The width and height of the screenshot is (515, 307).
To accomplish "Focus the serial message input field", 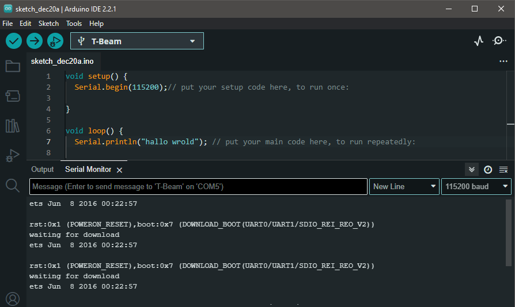I will pyautogui.click(x=198, y=186).
